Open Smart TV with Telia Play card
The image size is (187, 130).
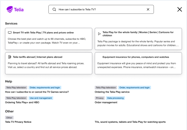tap(49, 39)
